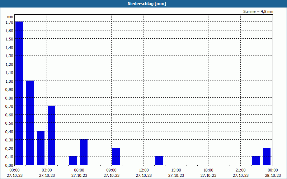Select the last 0,20 mm bar before midnight

tap(267, 156)
